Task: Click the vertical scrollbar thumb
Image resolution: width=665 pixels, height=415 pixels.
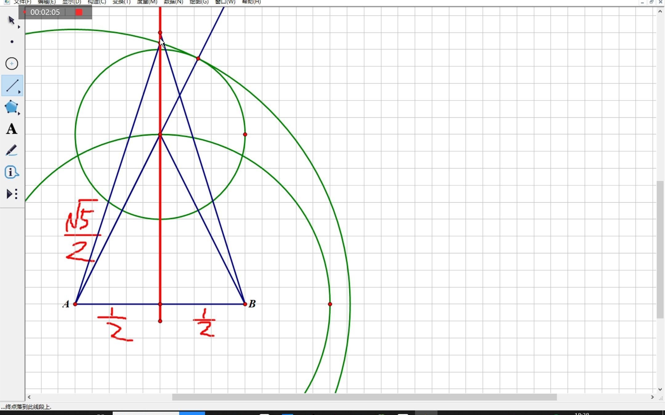Action: (660, 250)
